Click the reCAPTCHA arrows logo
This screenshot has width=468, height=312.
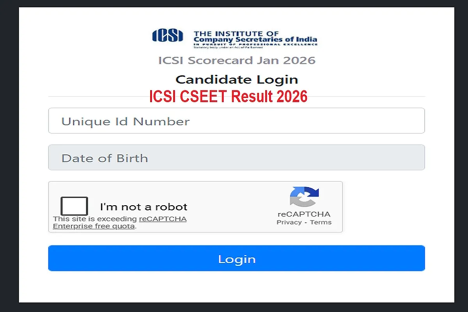tap(304, 198)
